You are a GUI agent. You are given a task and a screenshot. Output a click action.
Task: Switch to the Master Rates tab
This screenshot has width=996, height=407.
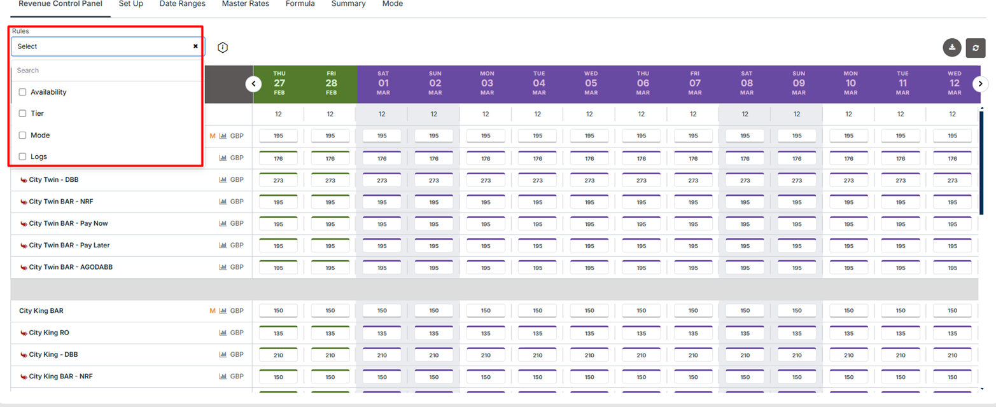(245, 4)
